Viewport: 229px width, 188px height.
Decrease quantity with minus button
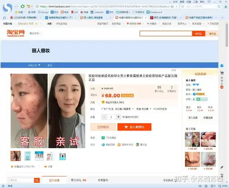tap(104, 117)
